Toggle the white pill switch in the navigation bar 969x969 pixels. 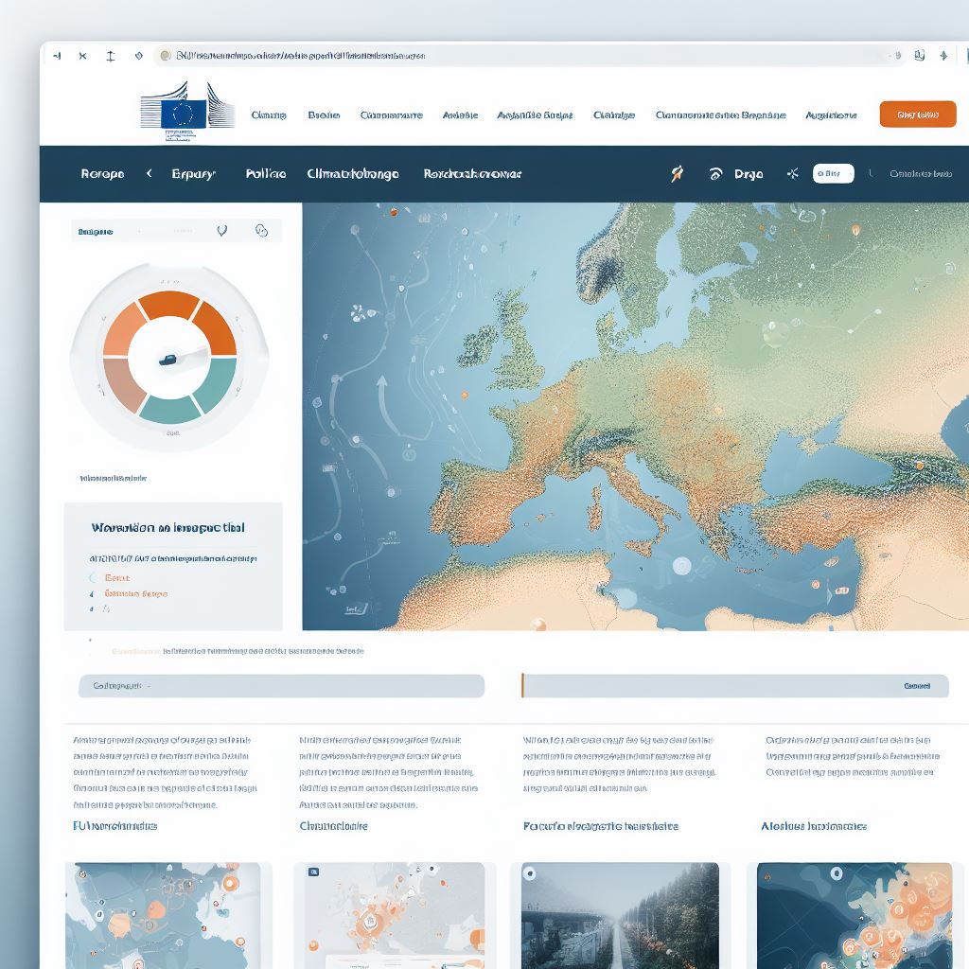833,174
